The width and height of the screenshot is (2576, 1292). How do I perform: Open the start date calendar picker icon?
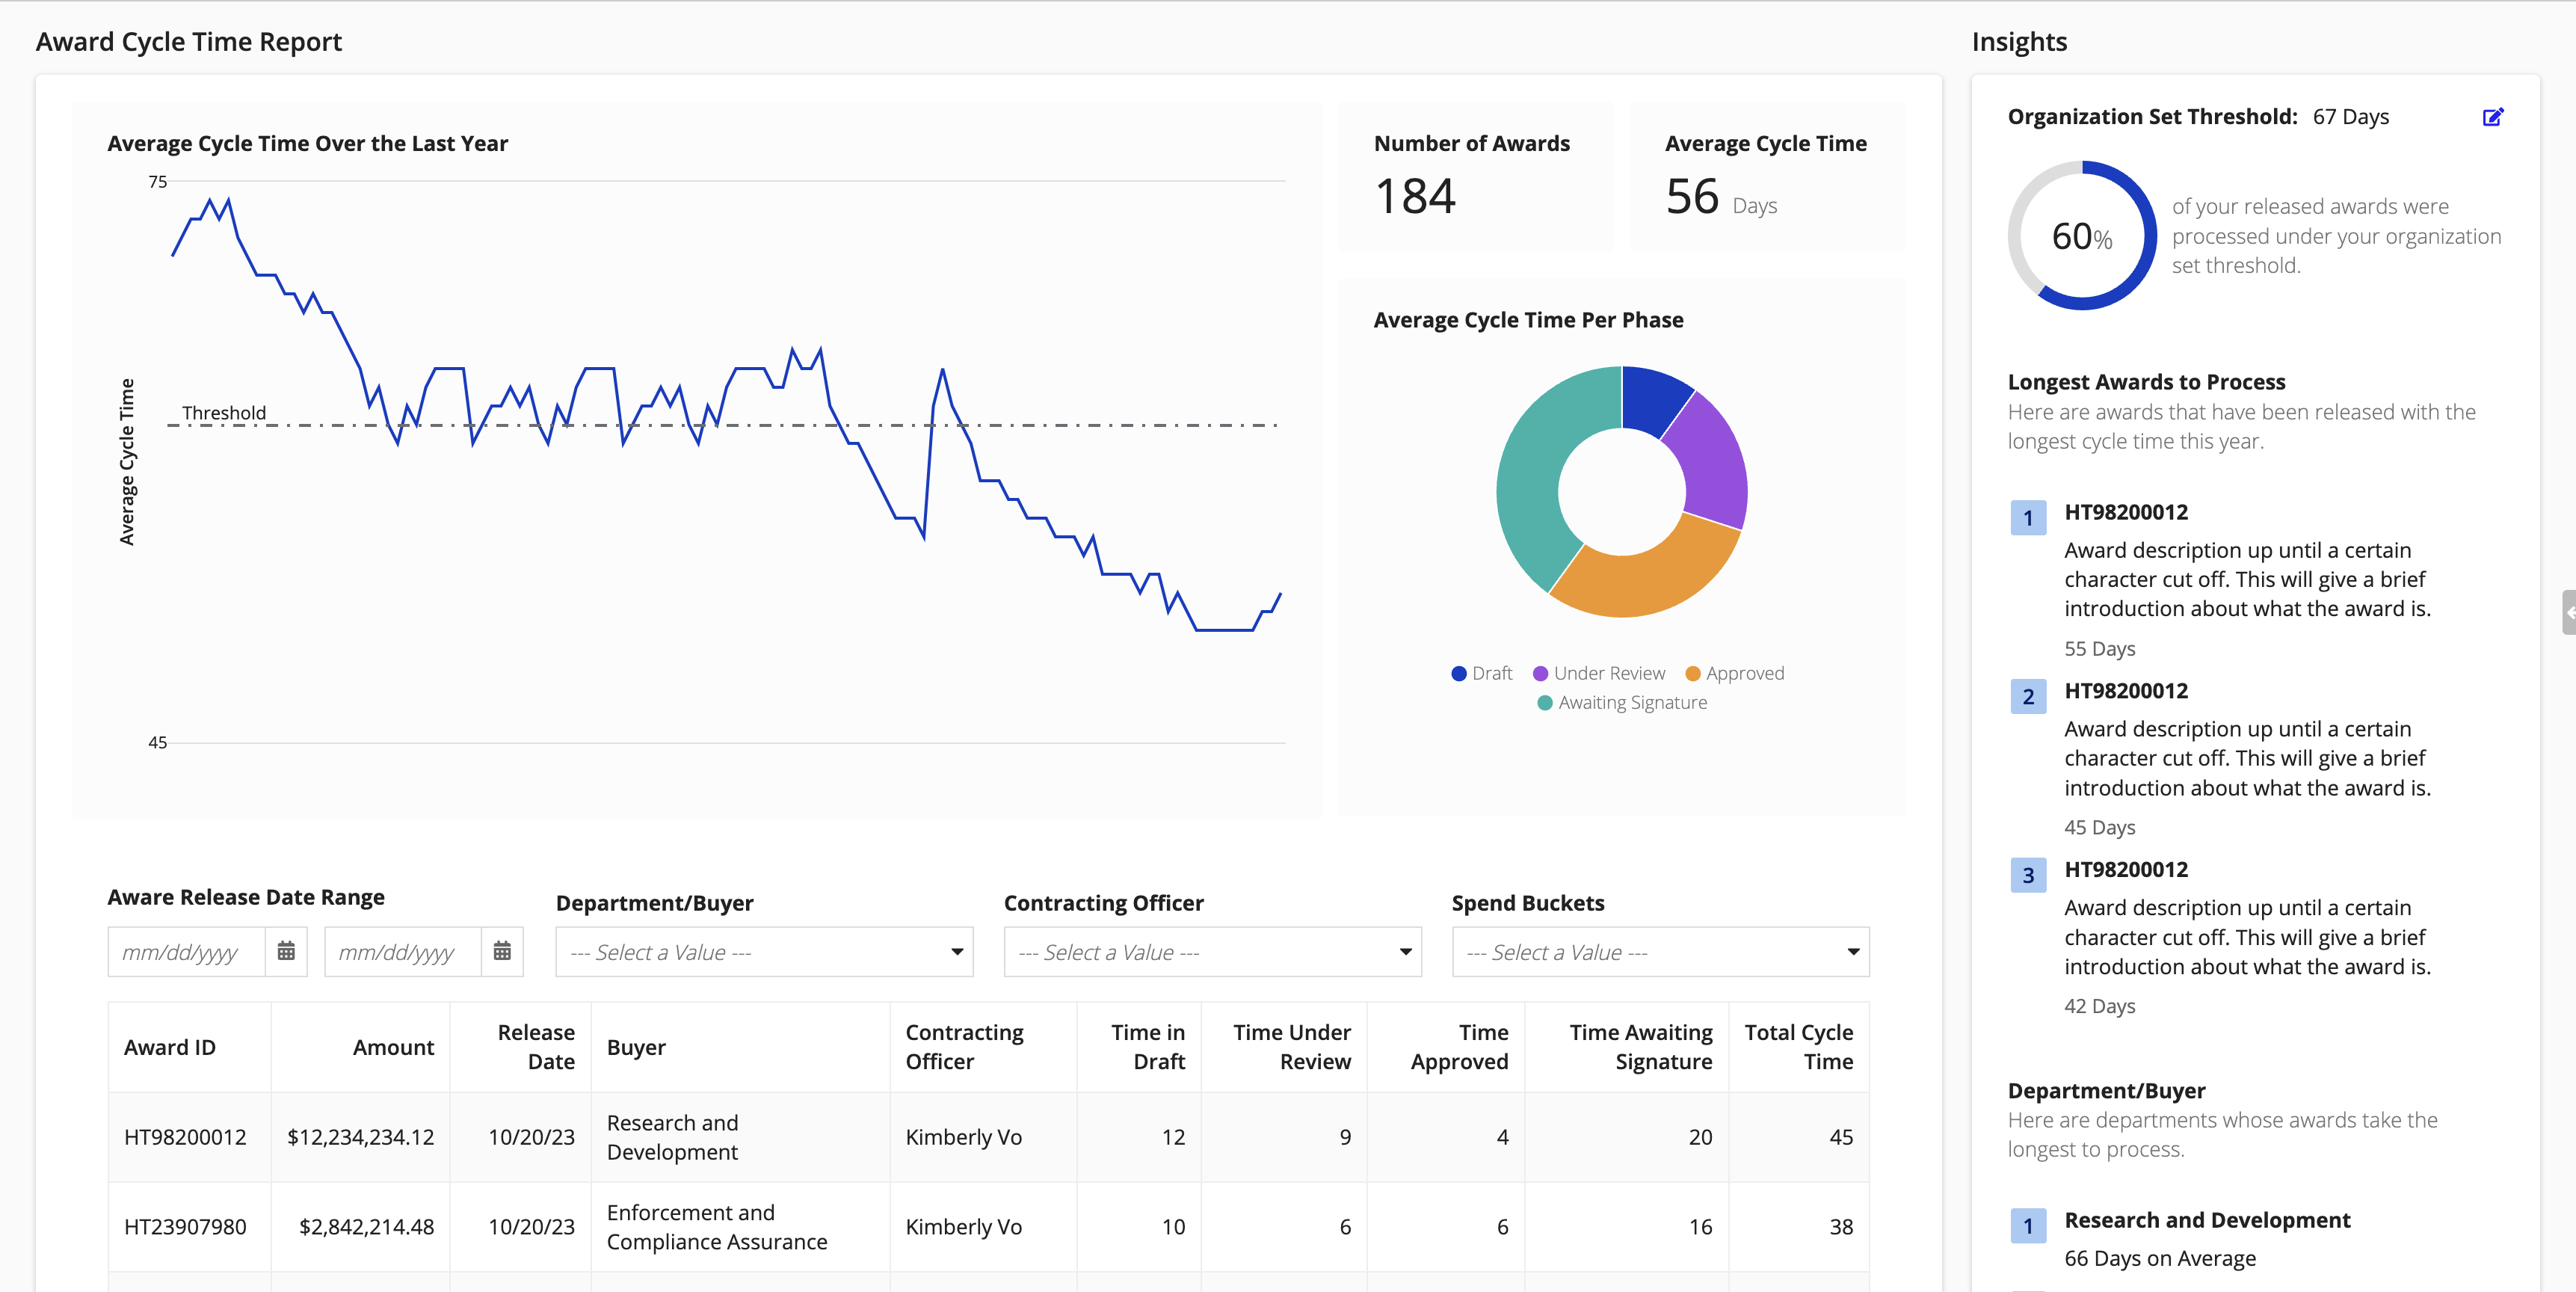[286, 951]
